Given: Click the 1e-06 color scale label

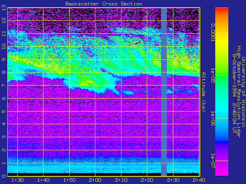Looking at the screenshot, I should (213, 118).
